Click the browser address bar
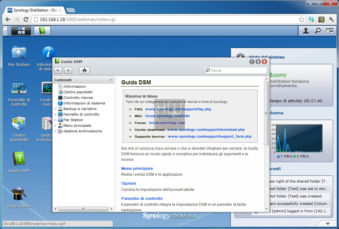339x229 pixels. [x=169, y=20]
